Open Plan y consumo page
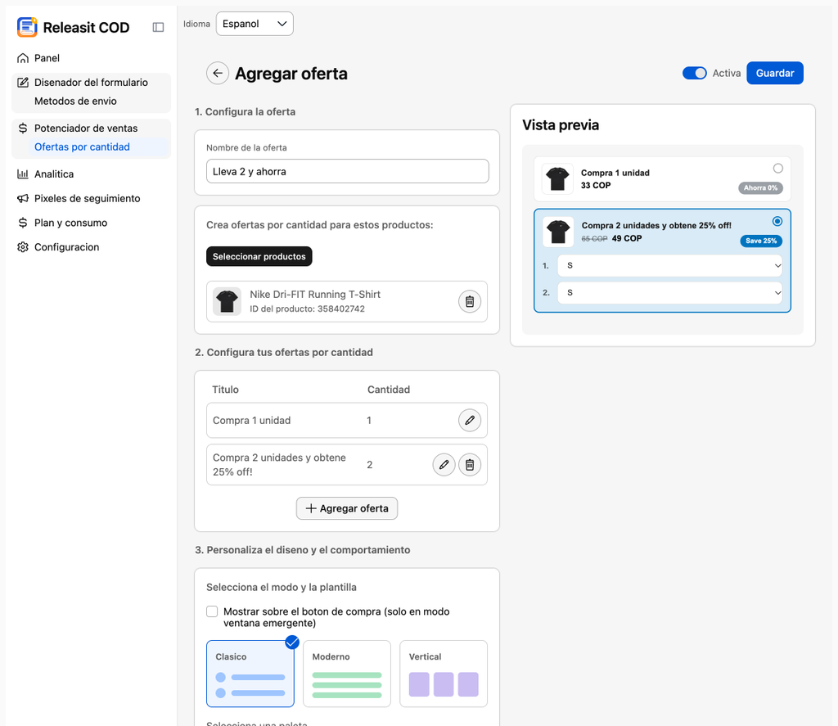This screenshot has height=726, width=838. click(x=70, y=223)
